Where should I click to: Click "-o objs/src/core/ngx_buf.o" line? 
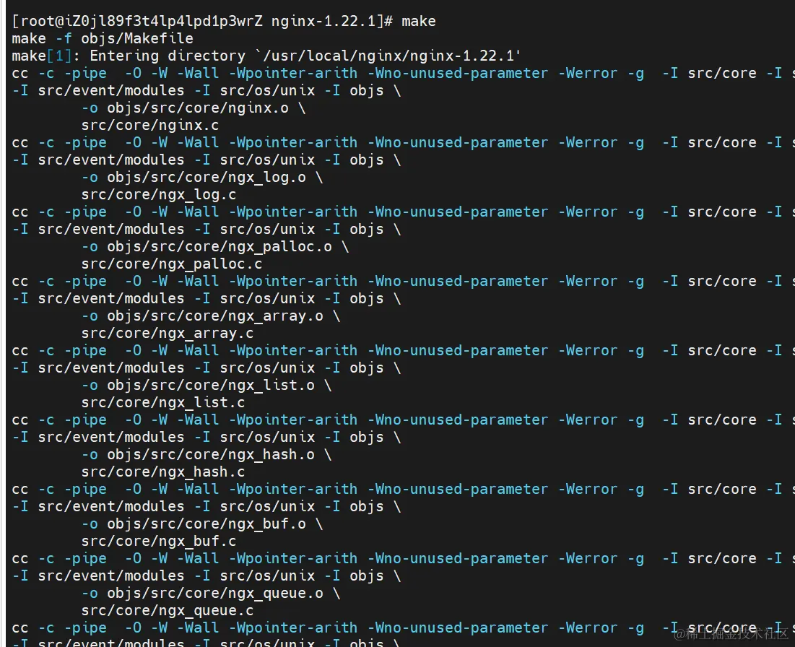coord(202,524)
